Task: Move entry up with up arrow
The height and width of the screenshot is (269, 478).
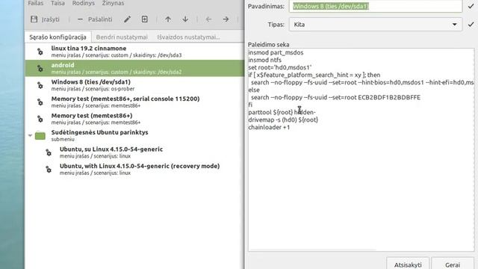Action: pos(168,19)
